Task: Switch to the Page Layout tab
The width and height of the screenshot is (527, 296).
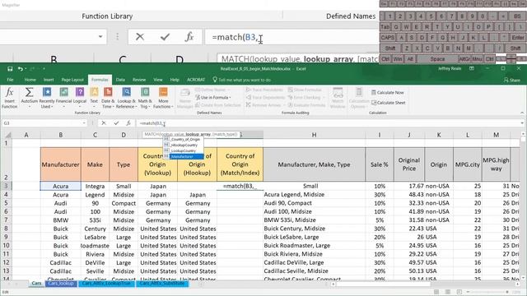Action: (72, 80)
